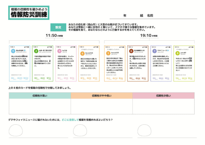205x145 pixels.
Task: Click the green 設定 label
Action: tap(58, 27)
